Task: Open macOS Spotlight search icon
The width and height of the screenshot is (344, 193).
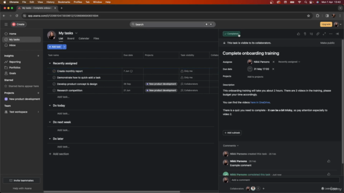Action: tap(306, 2)
